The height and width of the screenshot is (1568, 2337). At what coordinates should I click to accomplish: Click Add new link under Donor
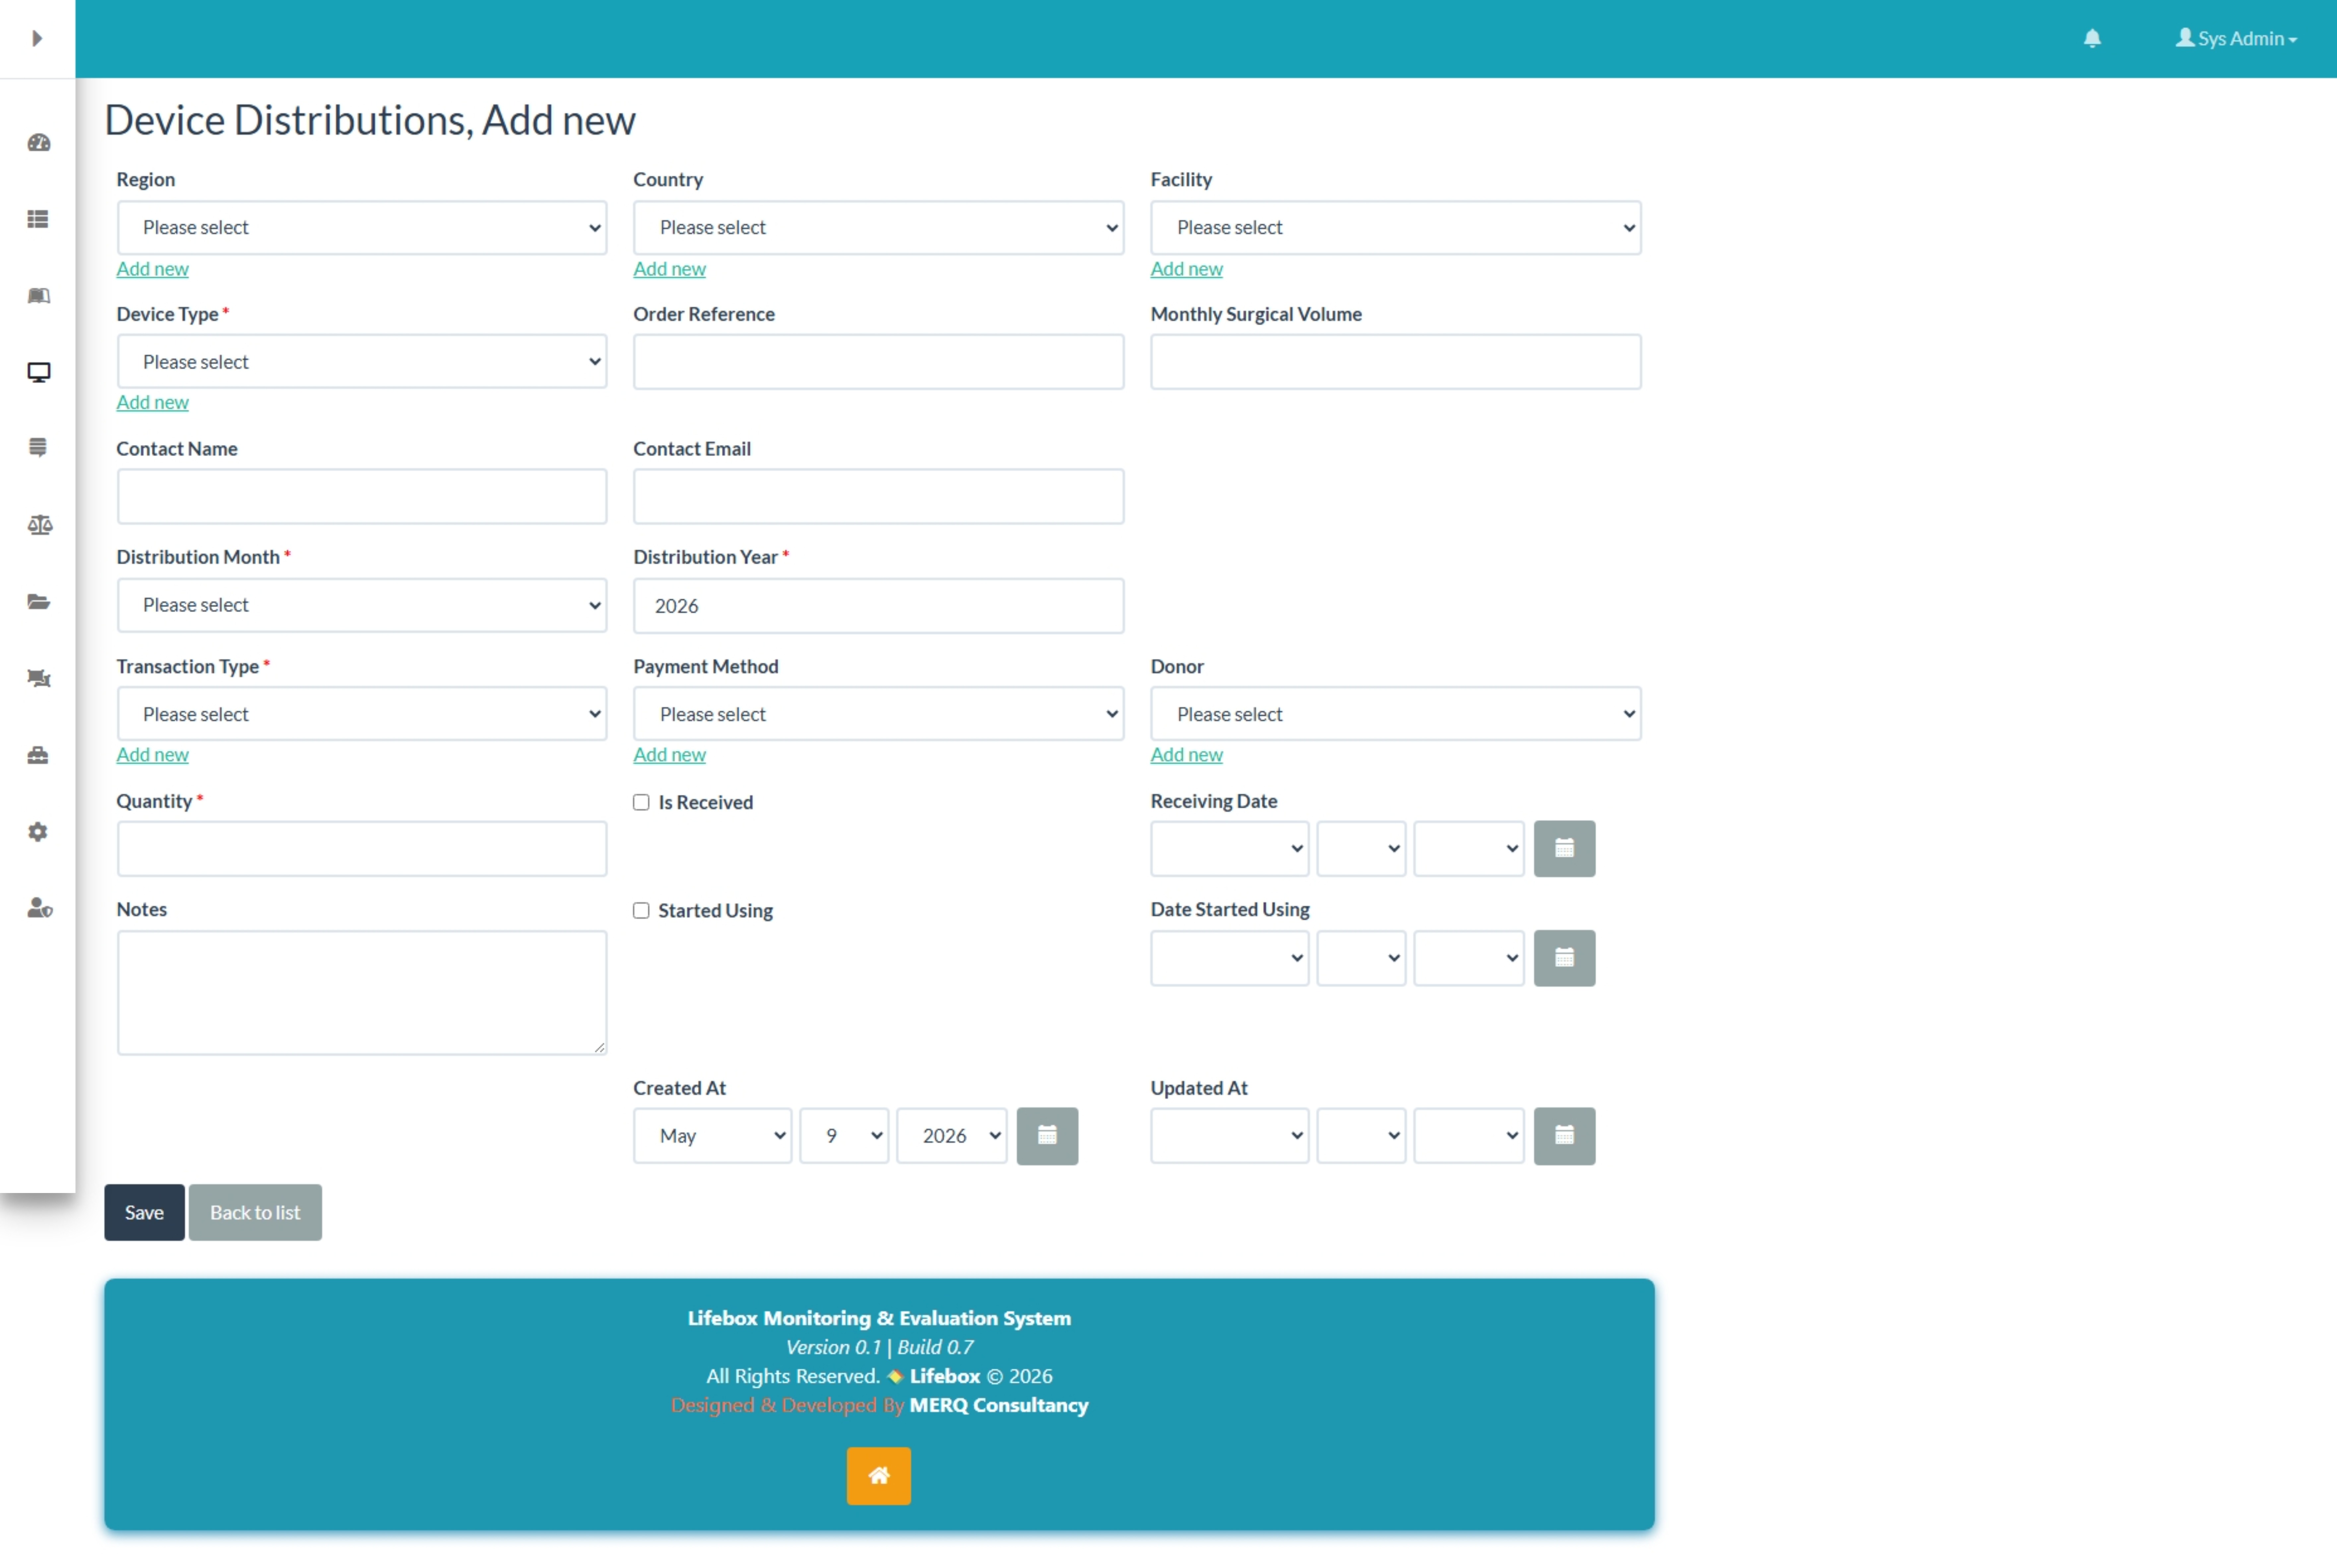tap(1186, 755)
